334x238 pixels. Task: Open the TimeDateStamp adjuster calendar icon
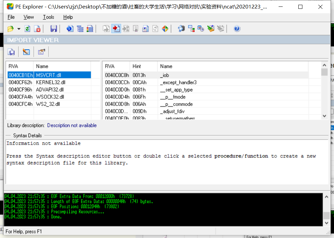point(201,29)
